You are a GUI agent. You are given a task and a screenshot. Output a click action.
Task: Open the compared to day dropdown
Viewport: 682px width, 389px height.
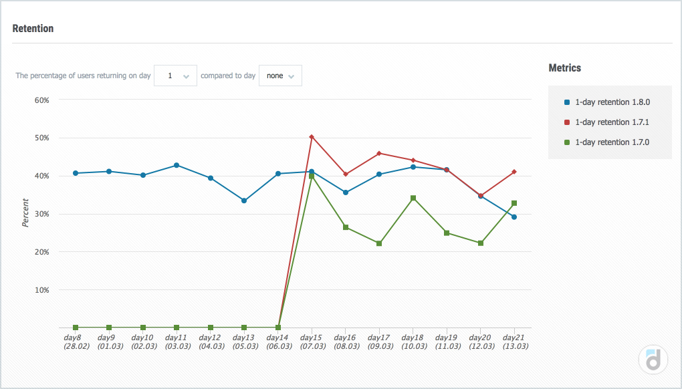pos(279,76)
